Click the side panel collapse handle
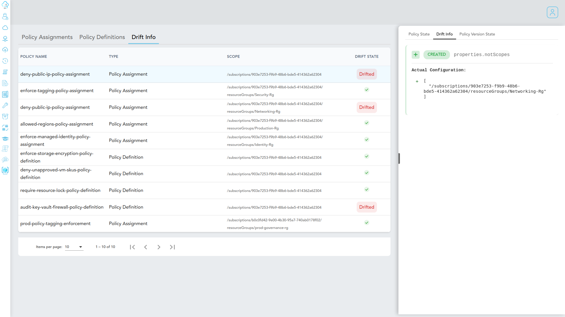The image size is (565, 317). (x=399, y=158)
